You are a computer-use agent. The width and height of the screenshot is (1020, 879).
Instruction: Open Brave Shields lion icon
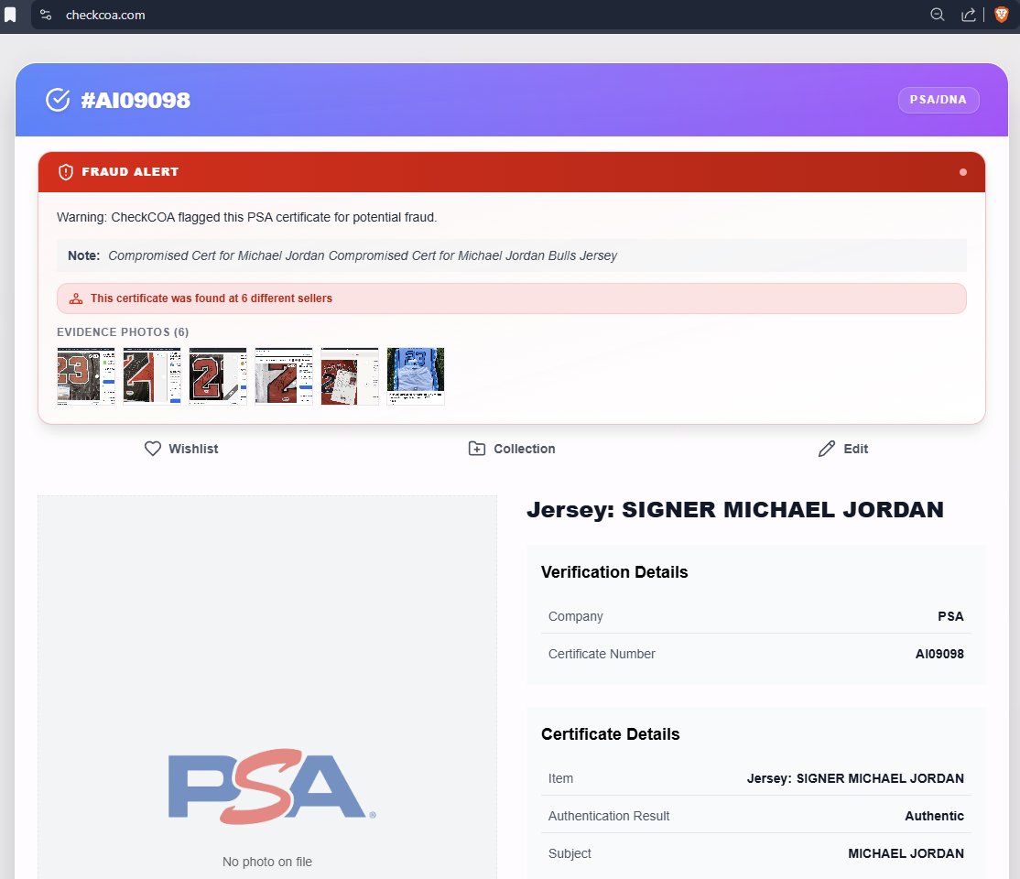[1002, 15]
